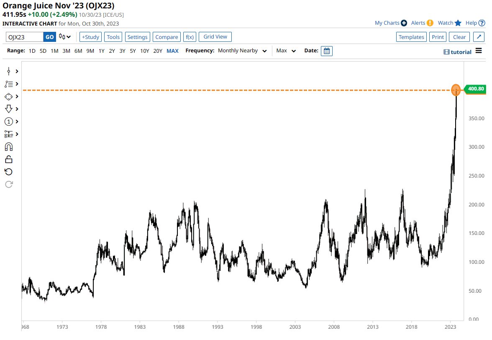Expand the arrow marker tool options
Viewport: 492px width, 340px height.
(17, 109)
